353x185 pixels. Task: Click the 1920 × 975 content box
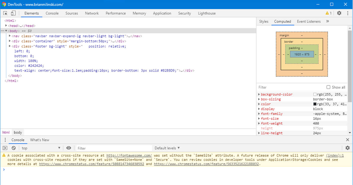coord(302,54)
